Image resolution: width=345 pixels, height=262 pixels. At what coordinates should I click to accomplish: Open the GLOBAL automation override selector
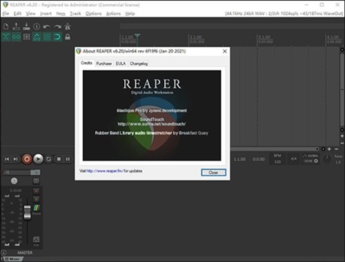[x=310, y=159]
